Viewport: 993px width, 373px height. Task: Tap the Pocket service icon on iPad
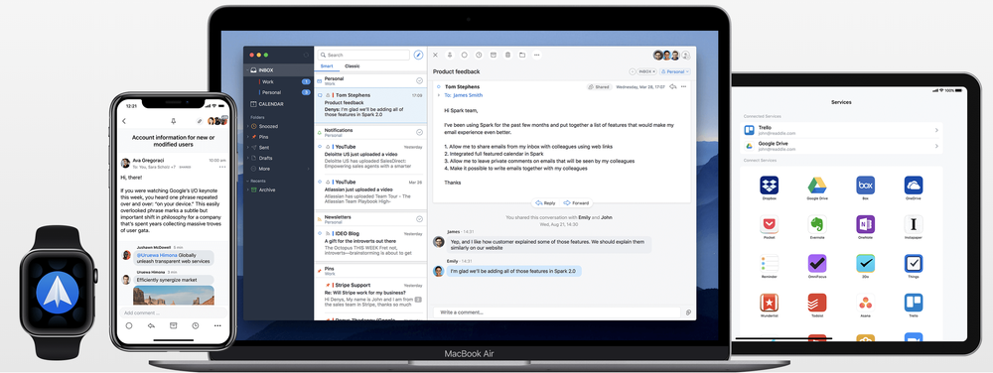(769, 224)
